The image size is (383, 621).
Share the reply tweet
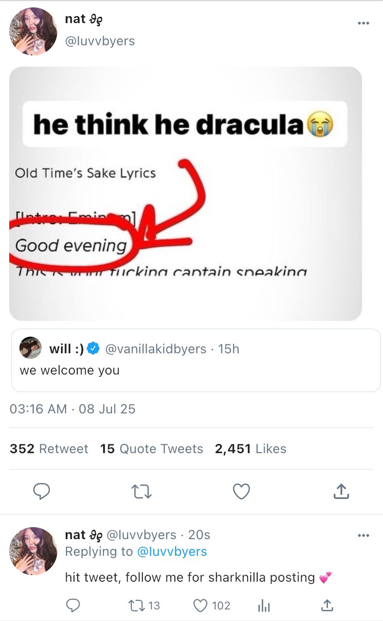click(327, 605)
